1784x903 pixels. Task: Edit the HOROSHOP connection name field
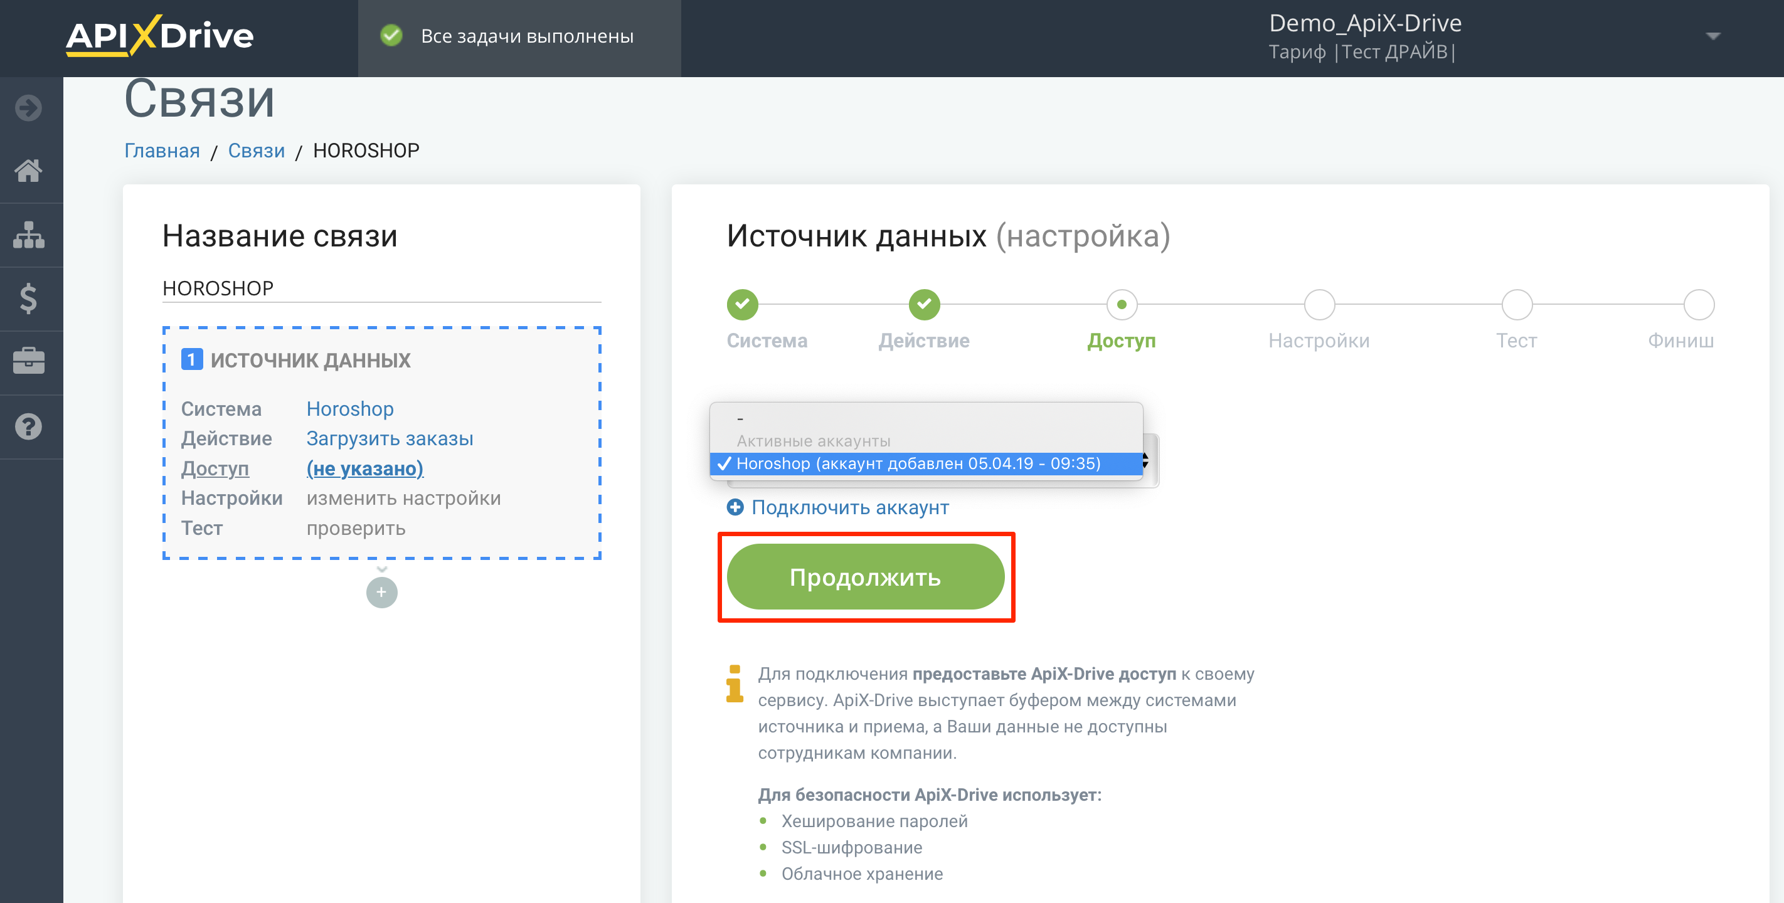tap(381, 288)
